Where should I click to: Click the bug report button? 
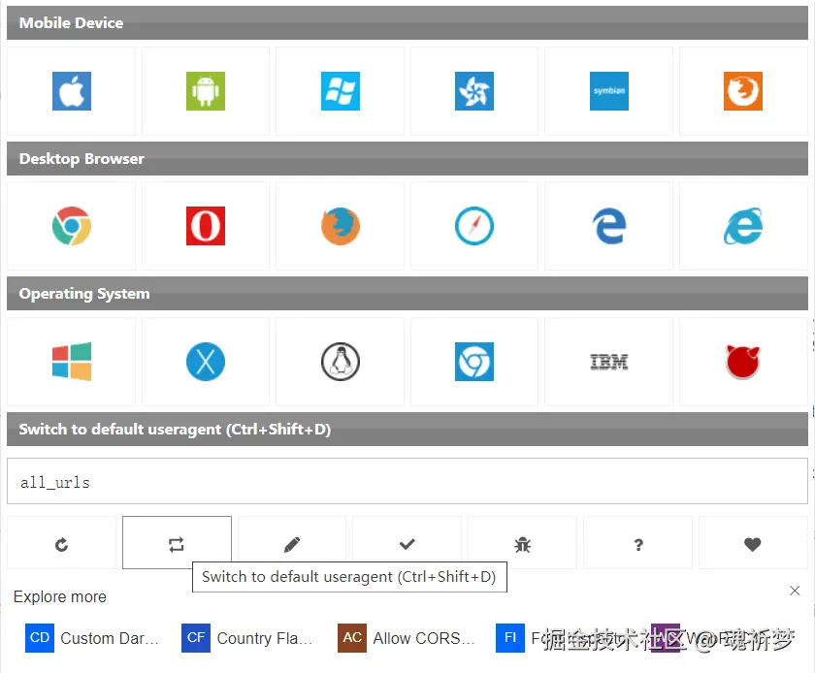522,544
